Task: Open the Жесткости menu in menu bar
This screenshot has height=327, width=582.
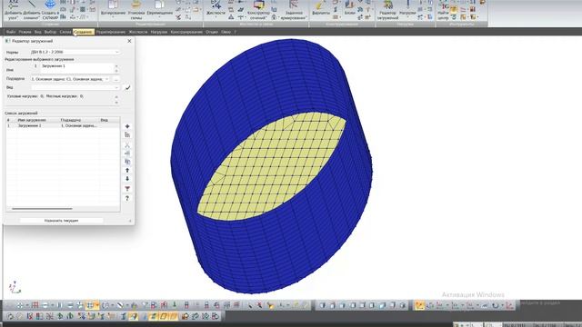Action: [138, 32]
